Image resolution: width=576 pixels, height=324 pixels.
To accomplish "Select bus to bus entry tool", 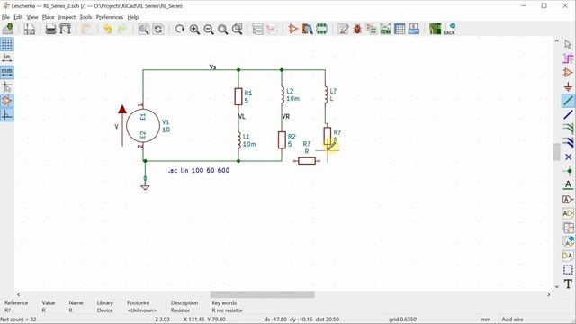I will tap(568, 142).
